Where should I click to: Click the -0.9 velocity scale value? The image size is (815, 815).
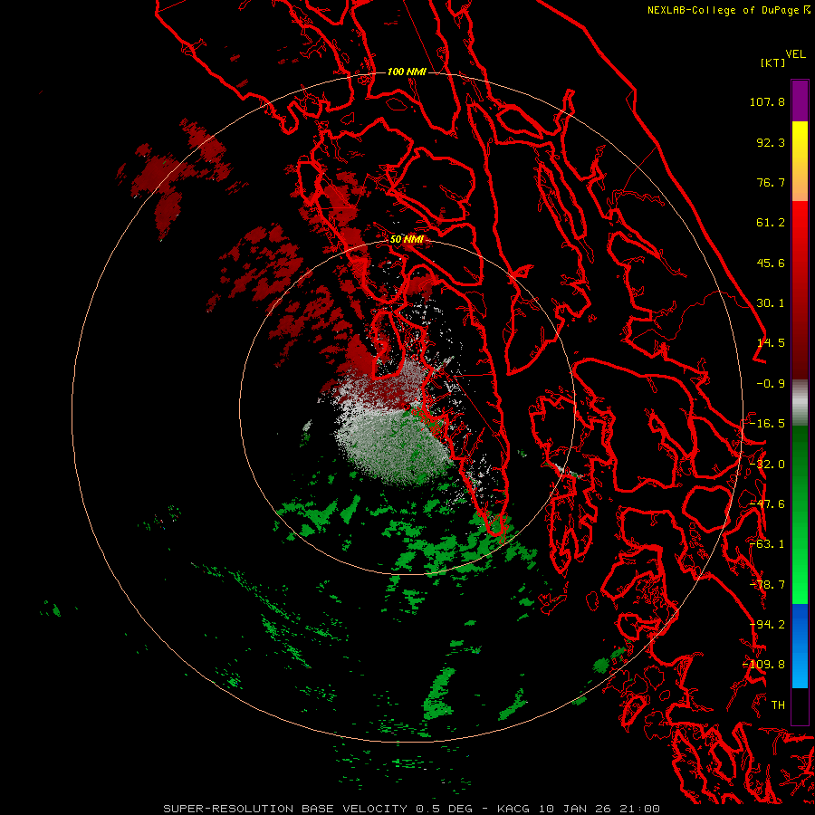tap(771, 384)
